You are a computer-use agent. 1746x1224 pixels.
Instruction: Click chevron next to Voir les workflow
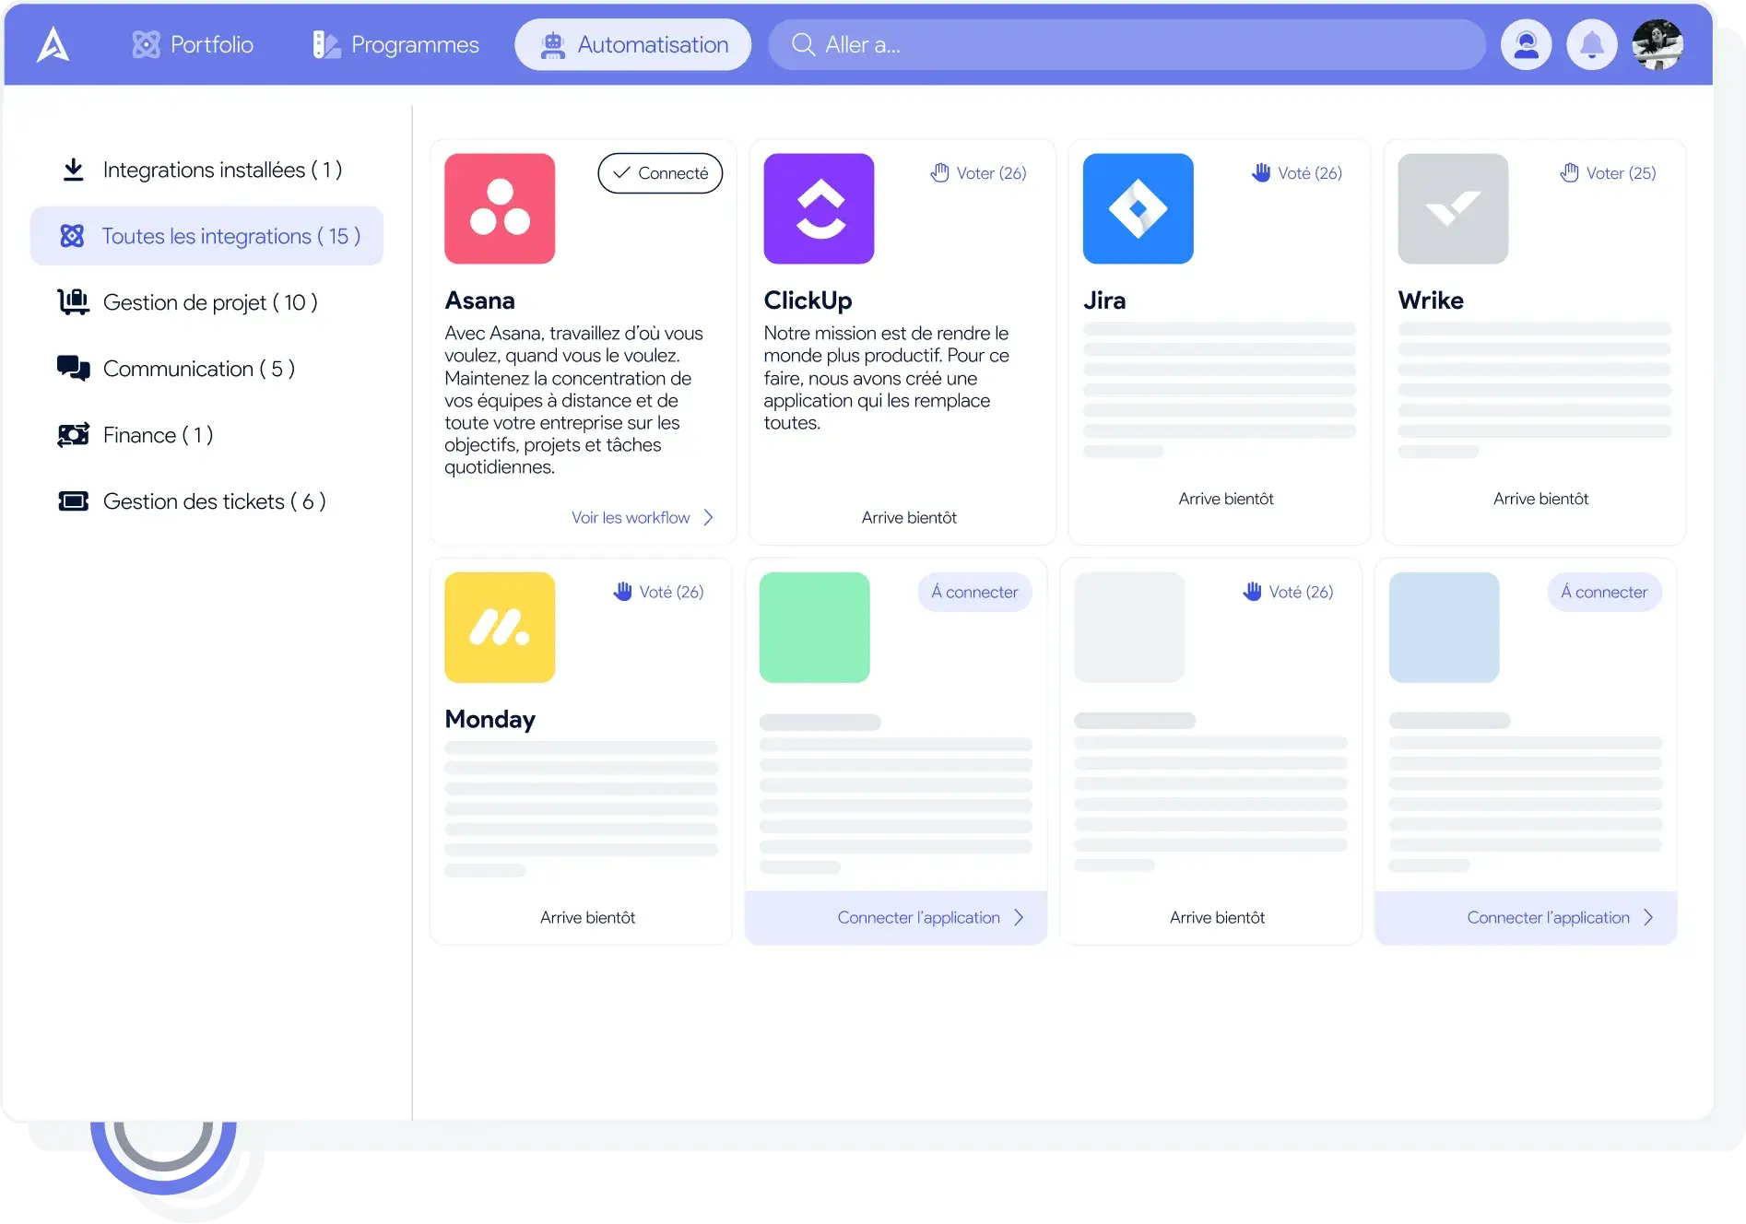[708, 518]
